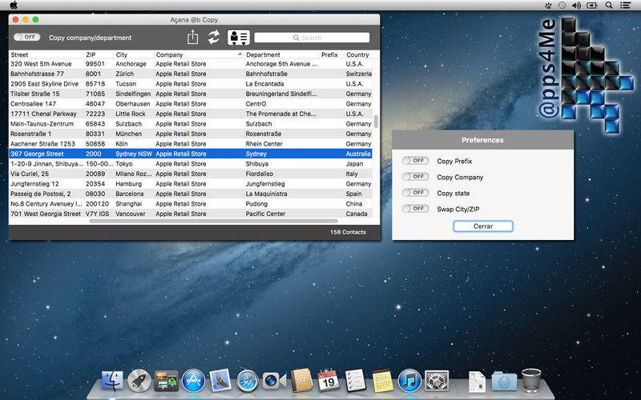Select the Rosenstraße 1 München row
Screen dimensions: 641x400
(191, 134)
